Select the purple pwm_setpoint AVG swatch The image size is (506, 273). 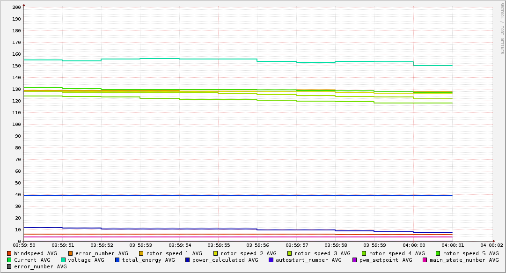[x=355, y=260]
